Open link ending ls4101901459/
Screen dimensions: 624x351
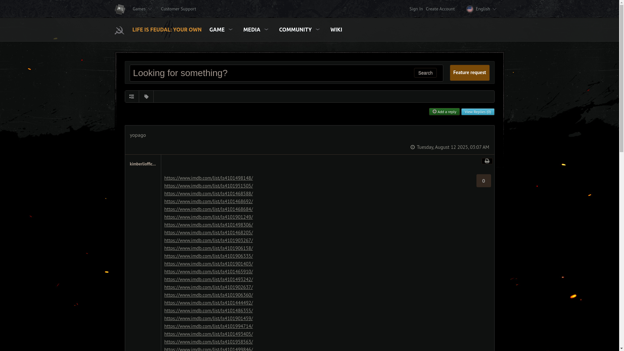208,318
